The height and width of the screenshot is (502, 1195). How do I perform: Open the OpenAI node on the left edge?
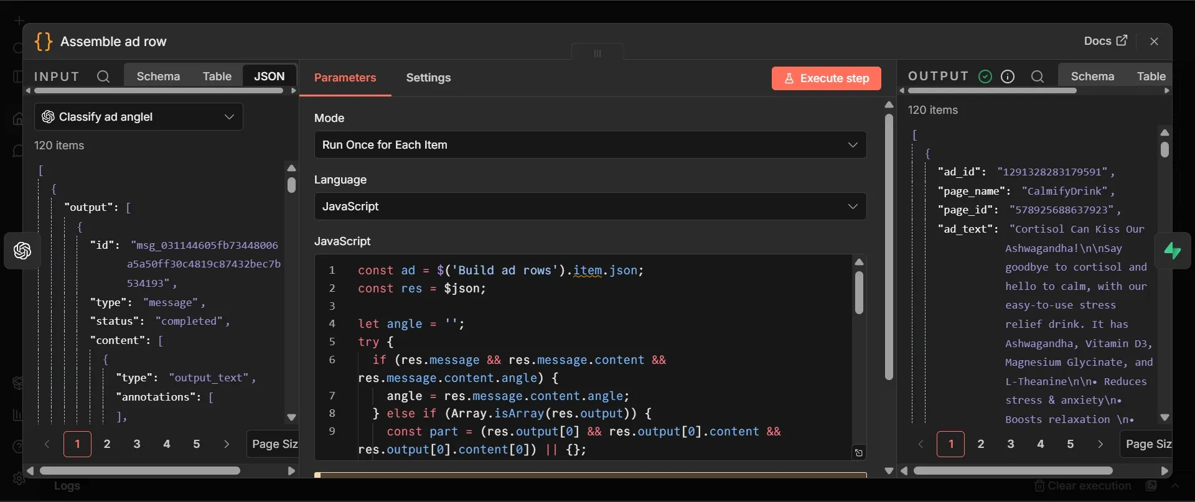23,251
